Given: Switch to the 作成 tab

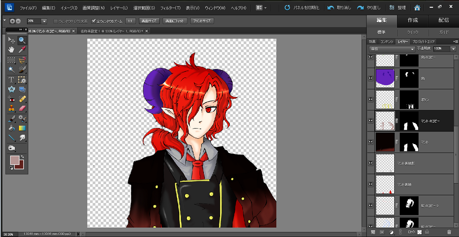Looking at the screenshot, I should click(413, 20).
